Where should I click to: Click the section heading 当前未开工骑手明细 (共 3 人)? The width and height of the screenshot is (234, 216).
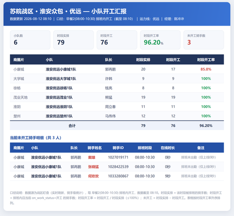(36, 138)
